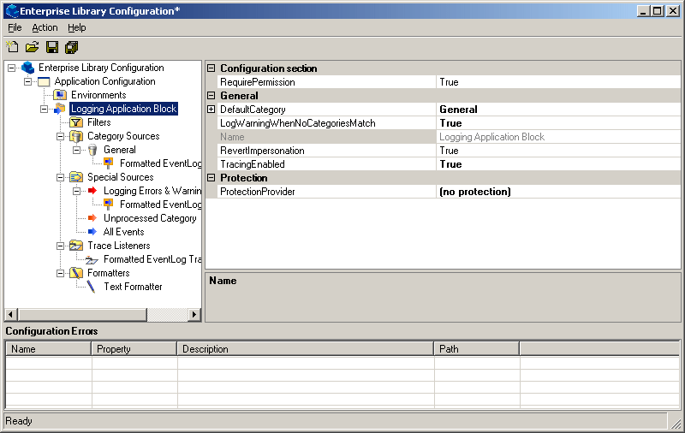This screenshot has height=433, width=685.
Task: Click the Description column header
Action: coord(306,349)
